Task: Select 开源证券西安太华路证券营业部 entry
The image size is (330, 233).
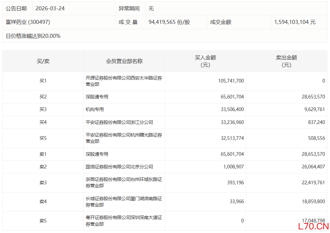Action: tap(124, 81)
